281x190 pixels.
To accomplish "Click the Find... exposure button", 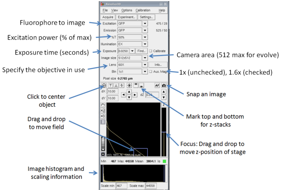I will pyautogui.click(x=141, y=51).
